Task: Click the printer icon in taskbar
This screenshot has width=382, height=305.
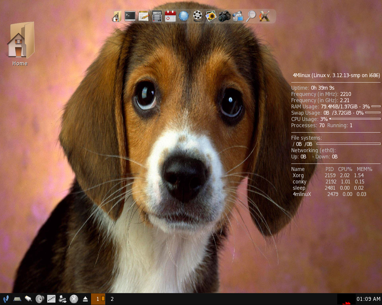Action: click(x=63, y=299)
